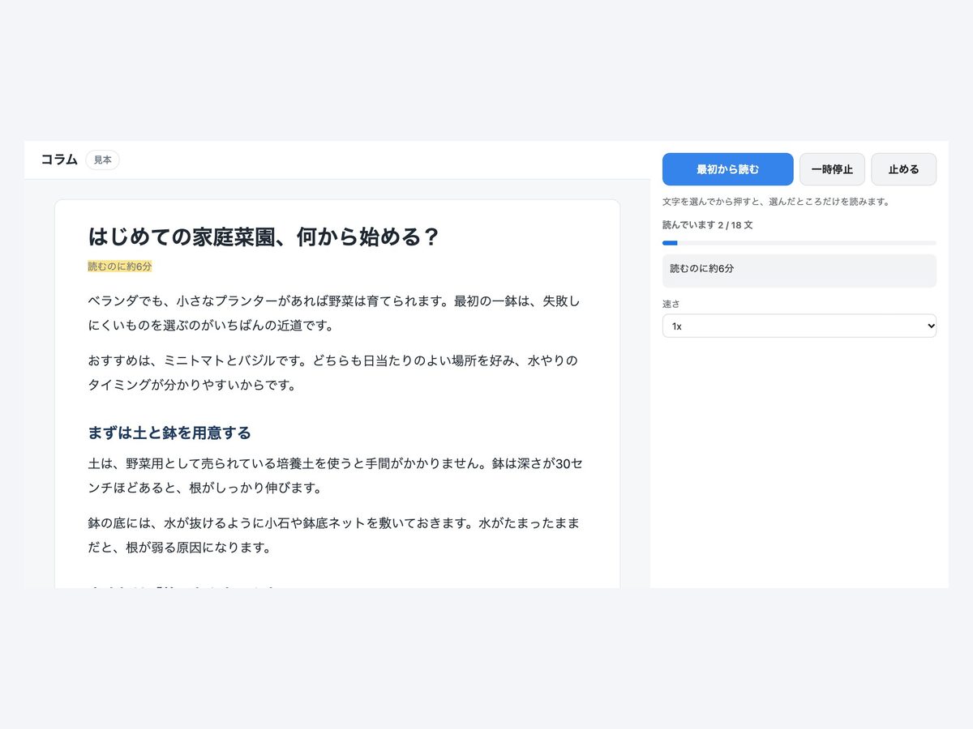Click the reading progress bar
Viewport: 973px width, 729px height.
click(799, 243)
